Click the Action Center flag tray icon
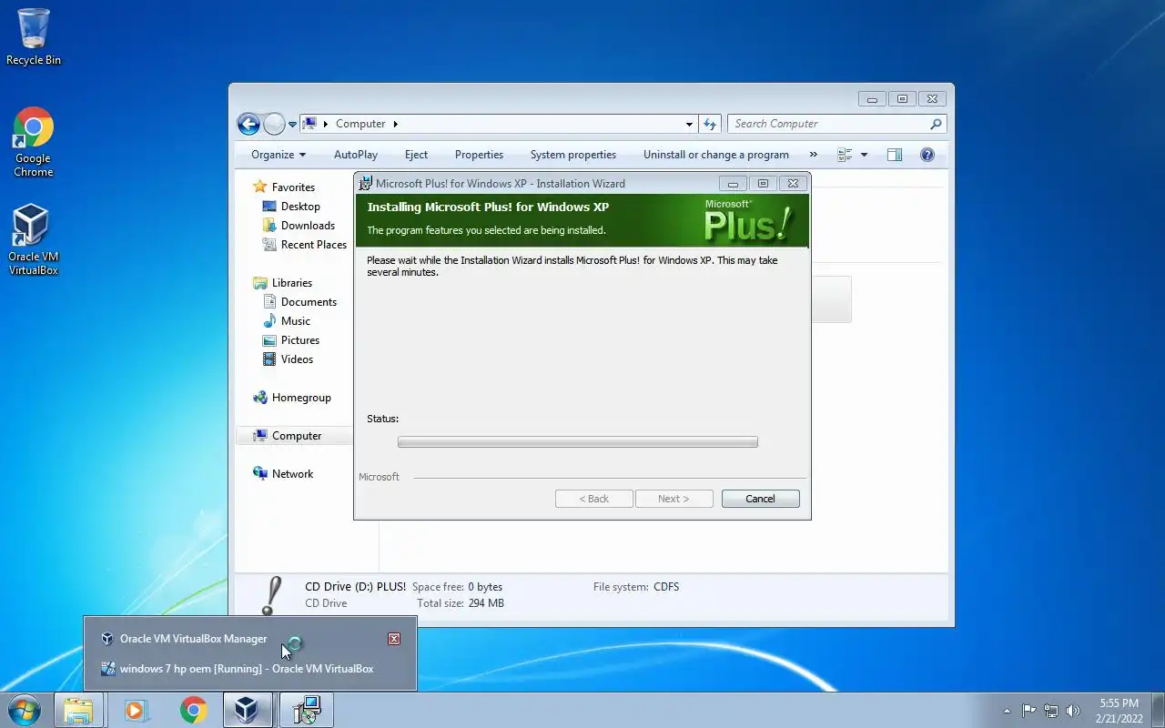 [1028, 711]
